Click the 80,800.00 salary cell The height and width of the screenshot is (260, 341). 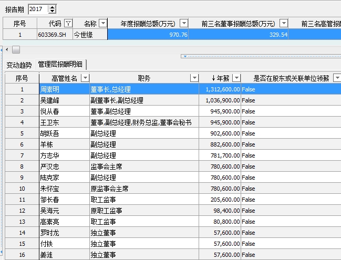pyautogui.click(x=220, y=222)
